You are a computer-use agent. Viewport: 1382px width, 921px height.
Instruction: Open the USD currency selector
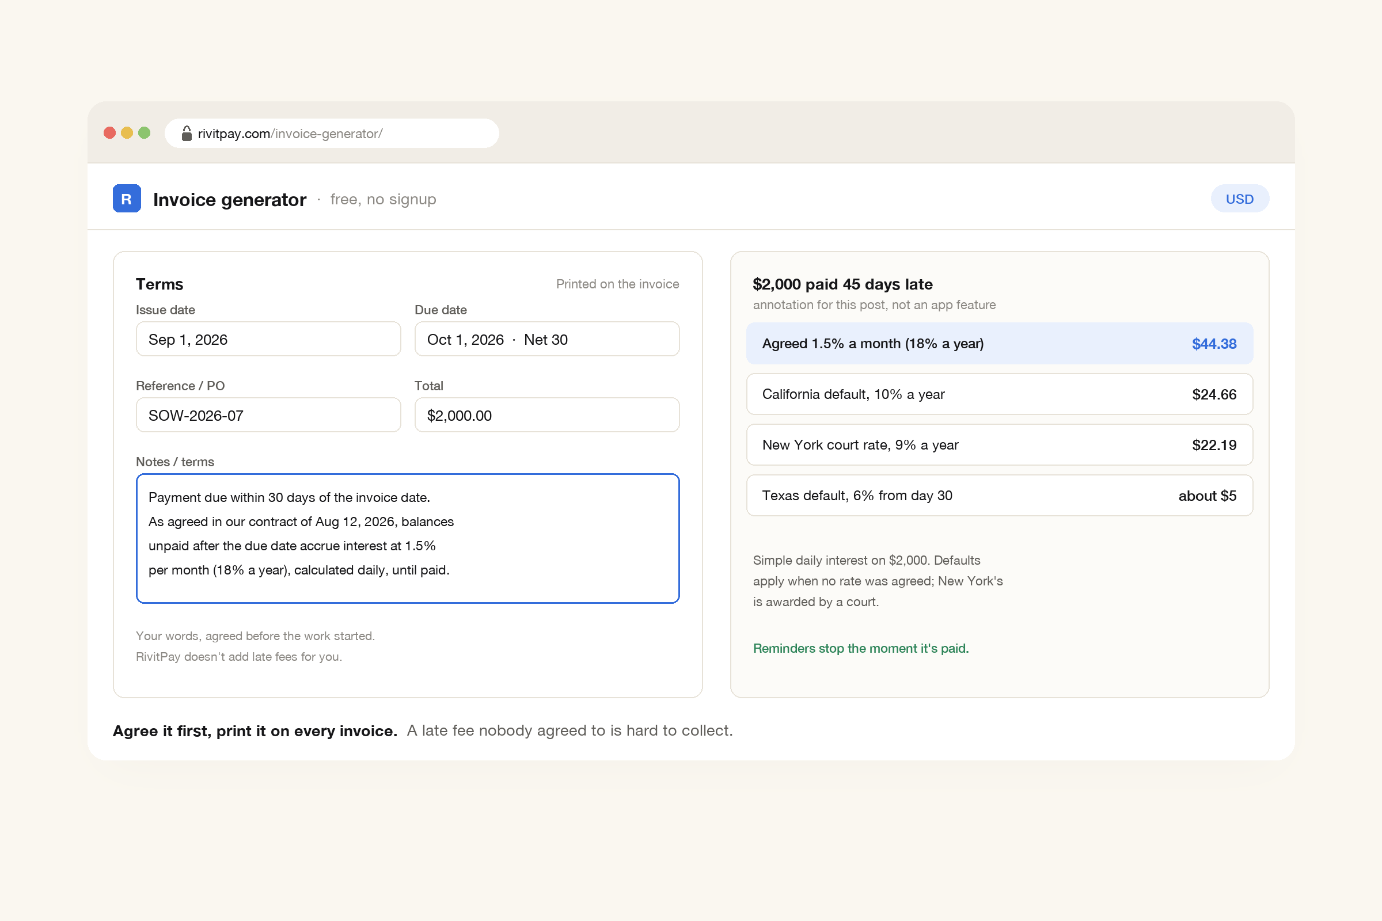(1240, 199)
